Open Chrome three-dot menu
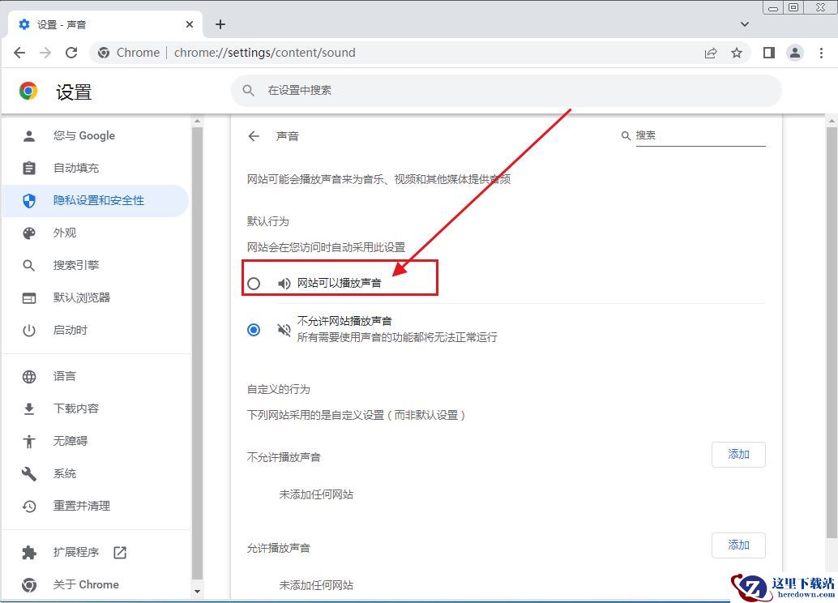 (x=821, y=53)
